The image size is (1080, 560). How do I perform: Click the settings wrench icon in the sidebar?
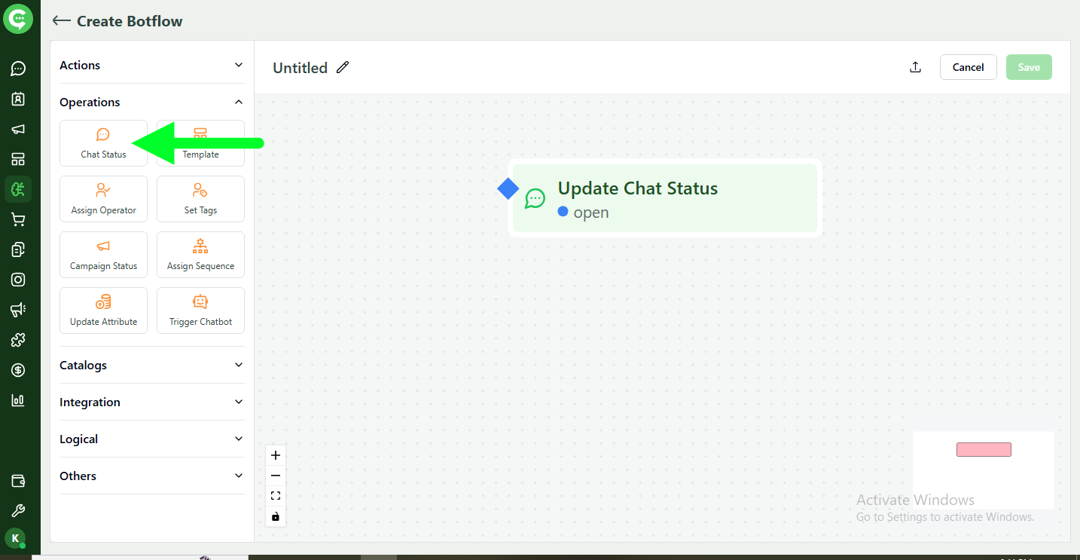[18, 510]
